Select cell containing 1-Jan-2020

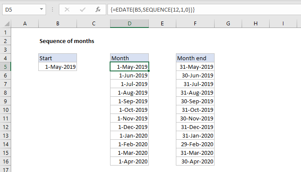tap(129, 136)
